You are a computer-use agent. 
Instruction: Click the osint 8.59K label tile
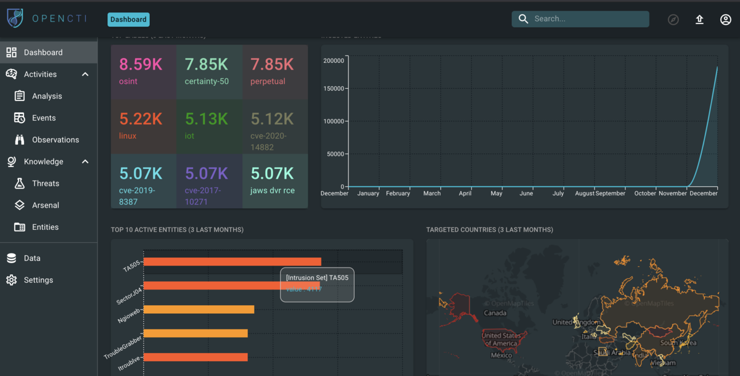pyautogui.click(x=144, y=72)
